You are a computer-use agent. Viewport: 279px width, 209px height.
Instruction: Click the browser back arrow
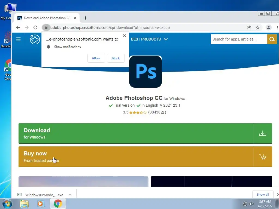(18, 27)
